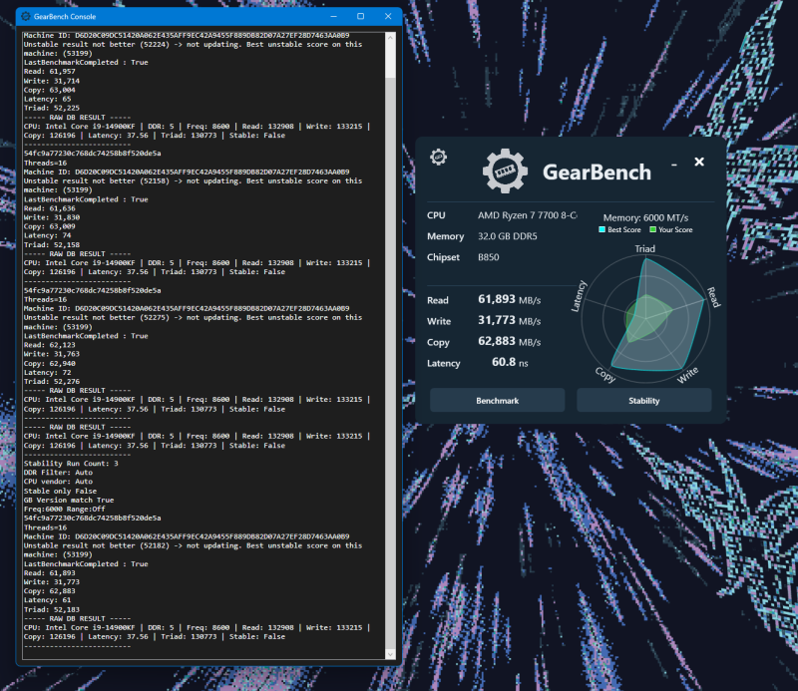Close the GearBench Console window
798x691 pixels.
click(x=388, y=16)
